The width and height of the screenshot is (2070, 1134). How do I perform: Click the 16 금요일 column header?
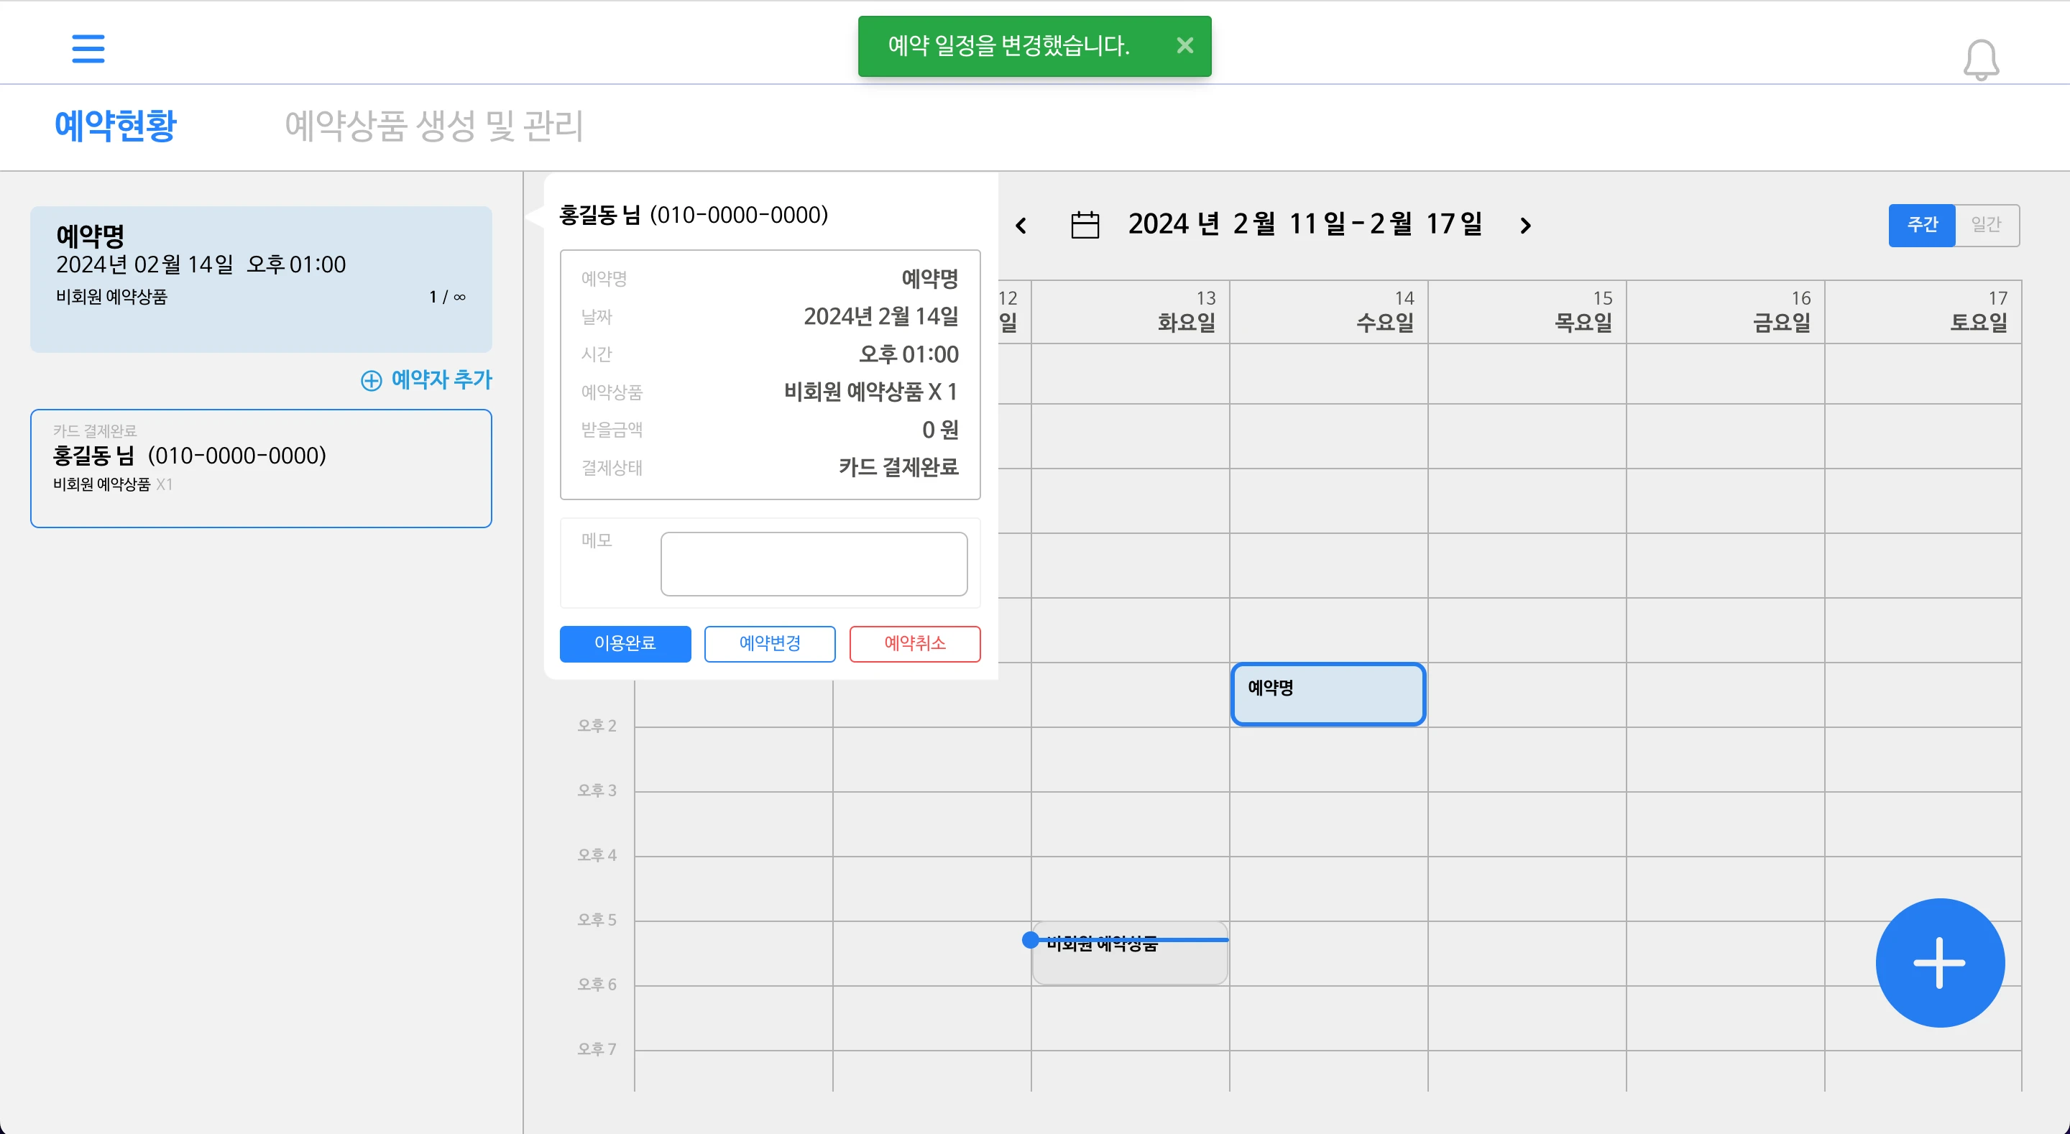click(x=1726, y=312)
